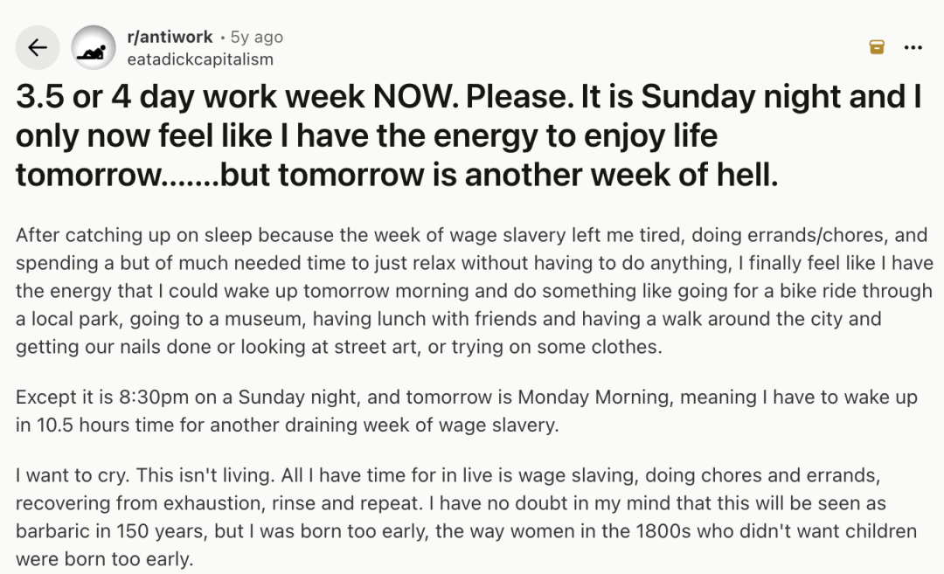Viewport: 944px width, 574px height.
Task: Click the line starting "Except it is 8:30pm"
Action: (467, 398)
